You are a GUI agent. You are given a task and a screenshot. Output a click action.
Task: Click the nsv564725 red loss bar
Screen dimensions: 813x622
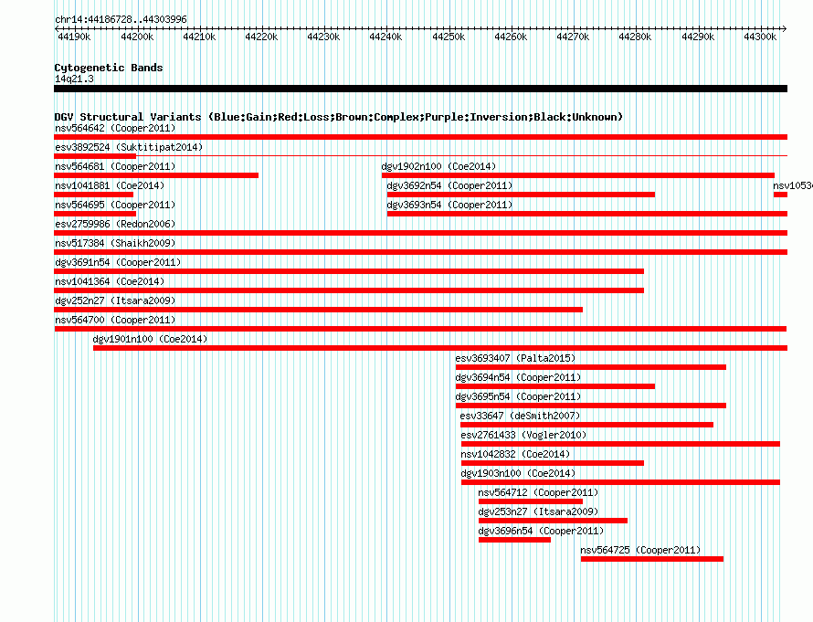pyautogui.click(x=652, y=559)
